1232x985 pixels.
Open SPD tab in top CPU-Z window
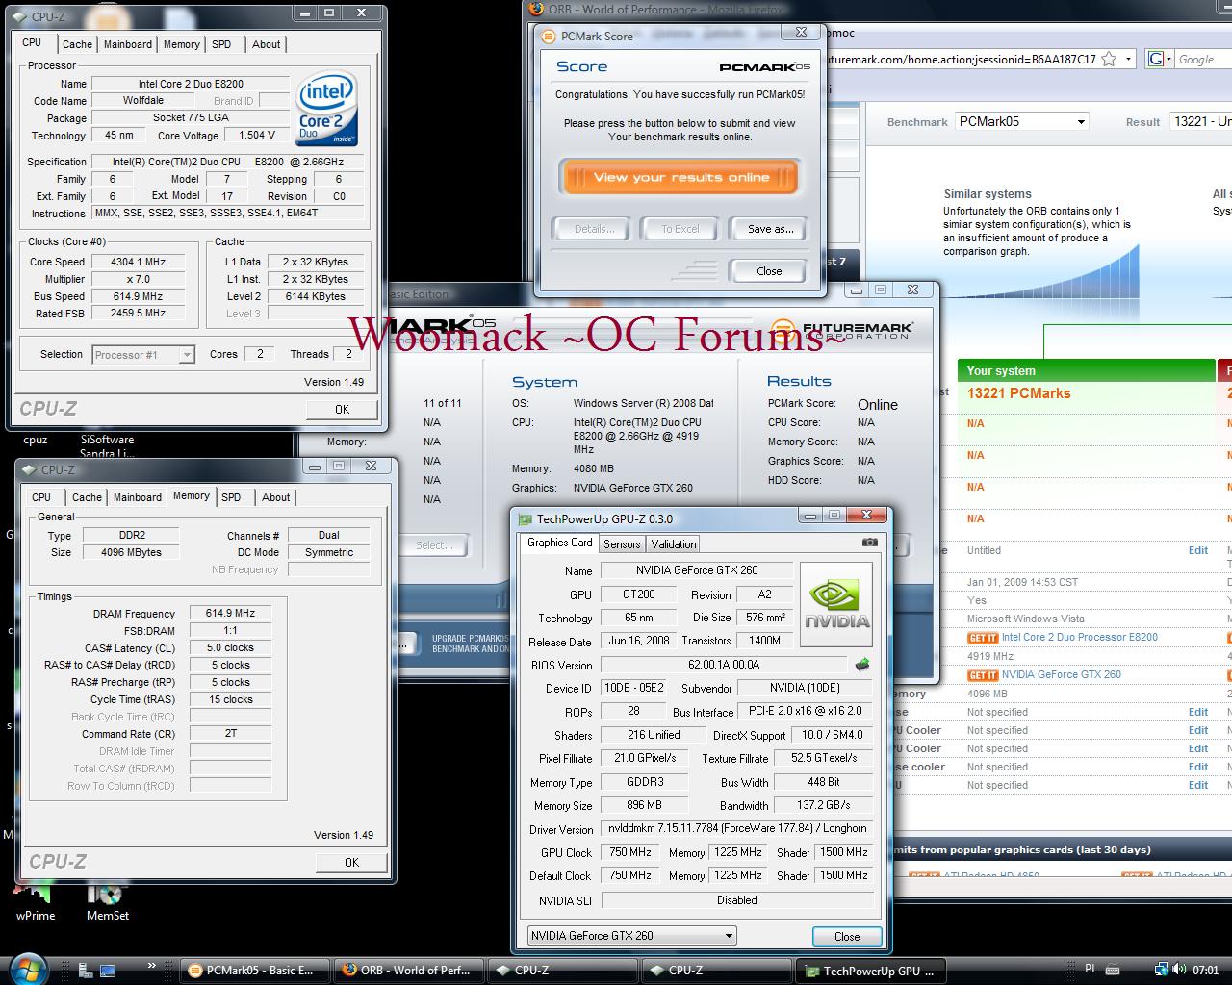[x=221, y=44]
